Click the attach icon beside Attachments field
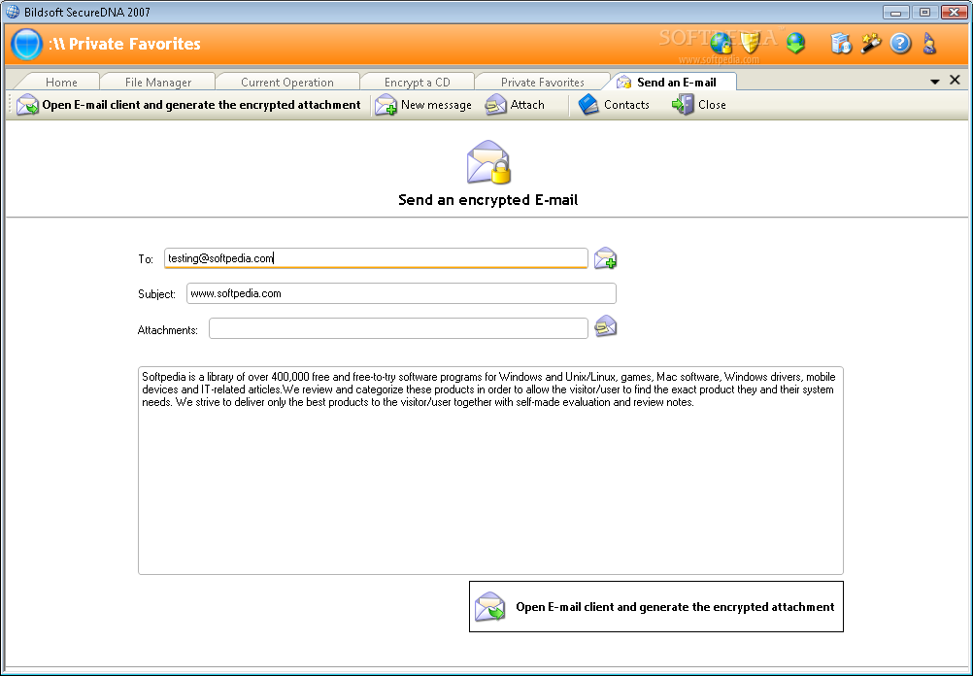973x676 pixels. tap(606, 326)
